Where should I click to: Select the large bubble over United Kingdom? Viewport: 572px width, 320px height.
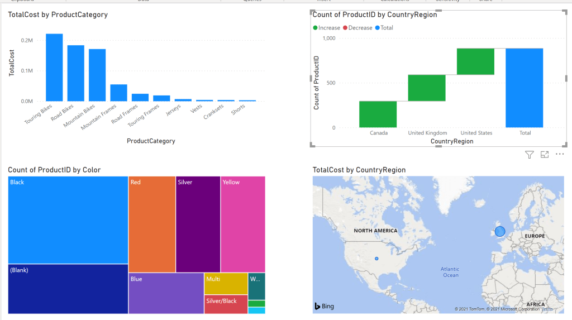(x=499, y=231)
